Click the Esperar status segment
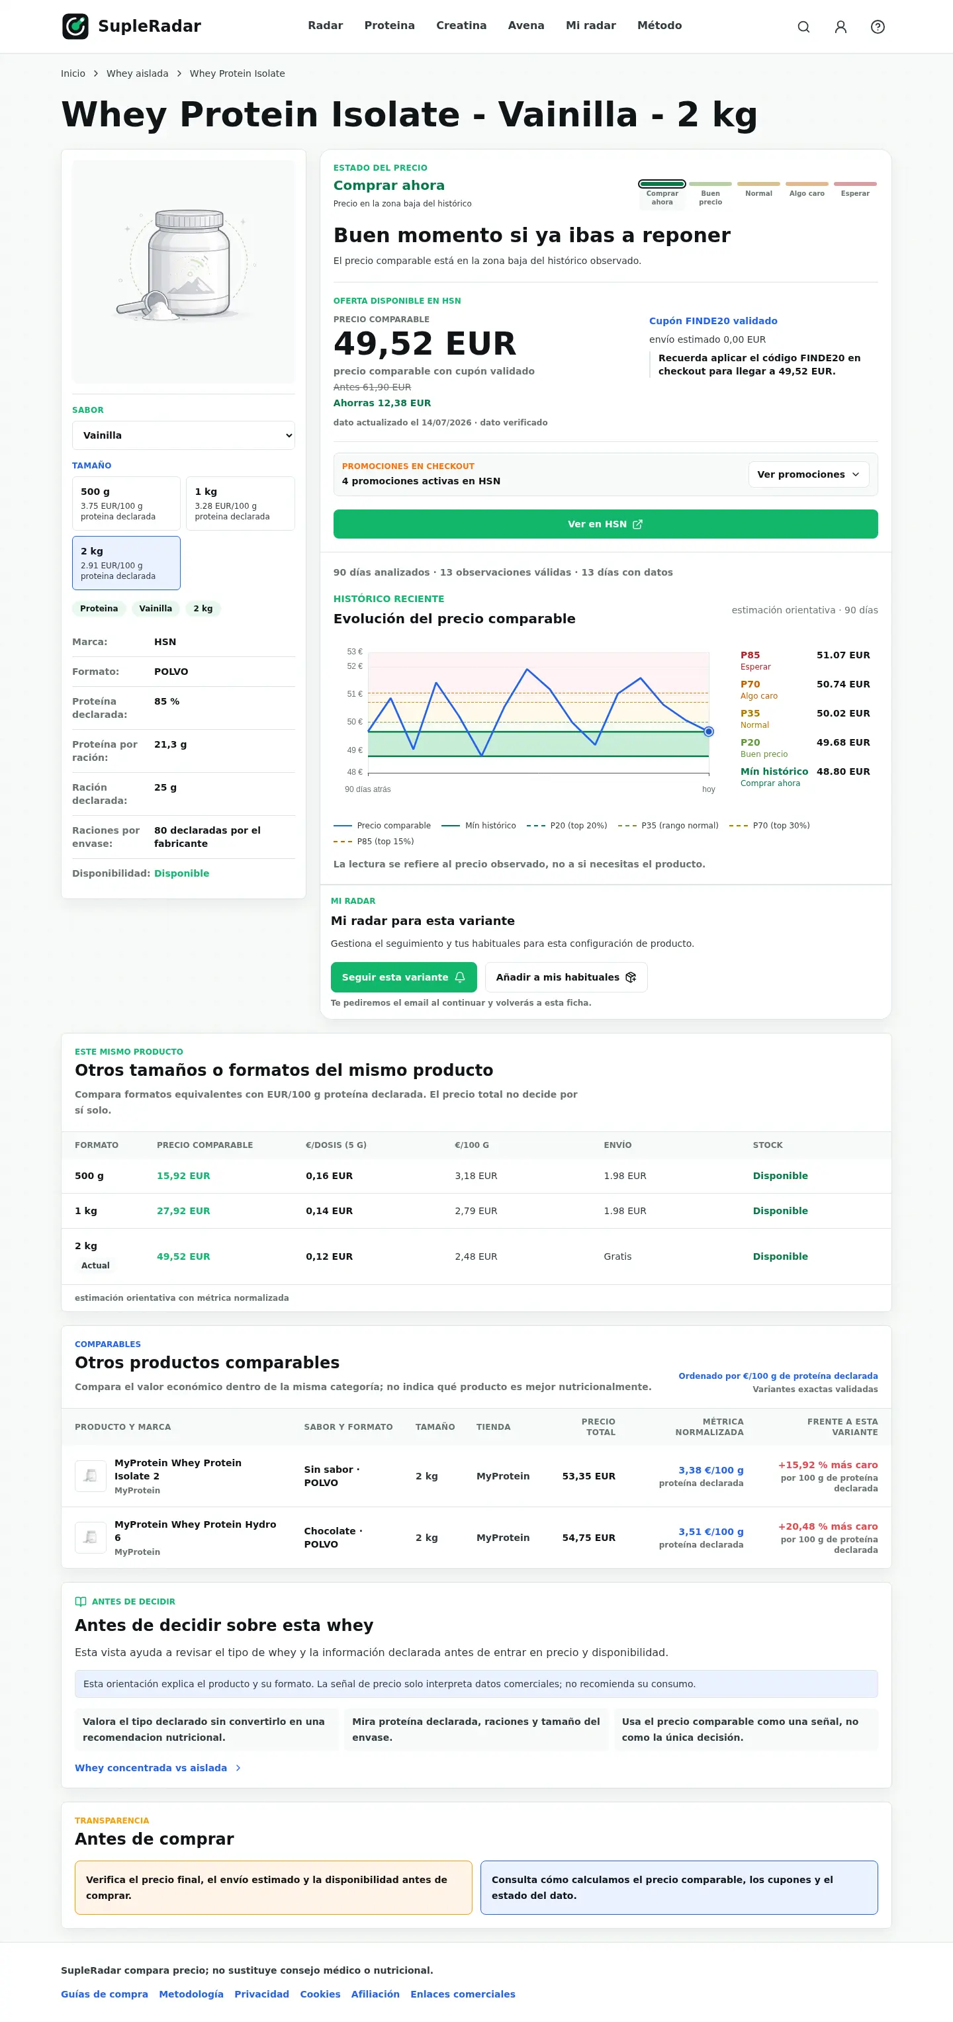This screenshot has width=953, height=2022. (x=855, y=189)
